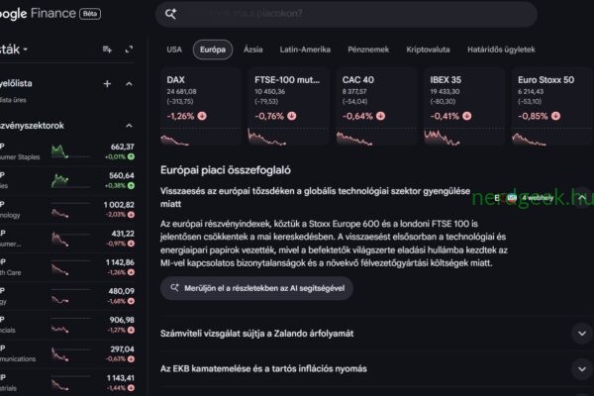The image size is (594, 396).
Task: Click the green up arrow beside +0,01%
Action: [131, 156]
